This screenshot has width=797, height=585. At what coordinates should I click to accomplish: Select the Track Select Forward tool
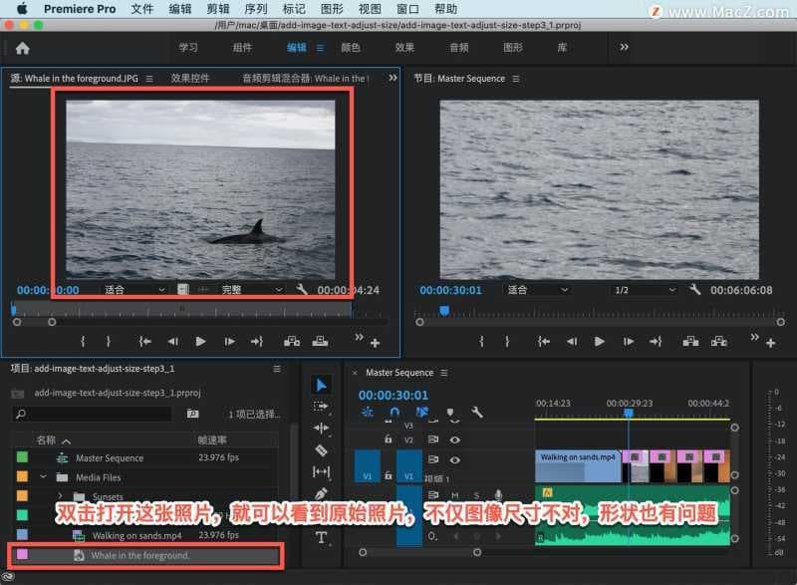[x=321, y=407]
